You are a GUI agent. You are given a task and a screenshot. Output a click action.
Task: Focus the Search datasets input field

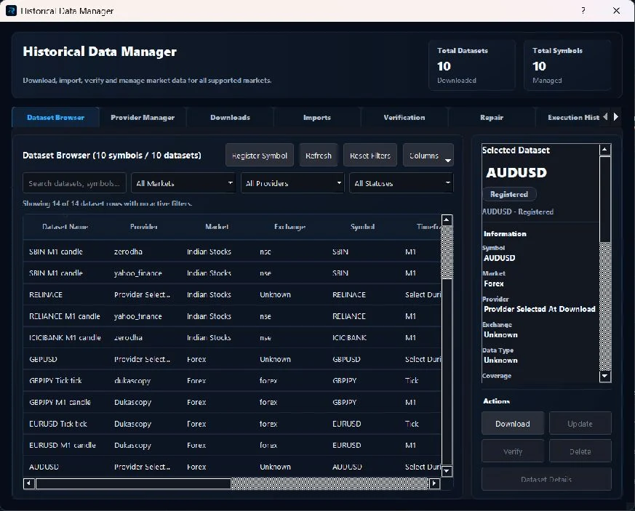(74, 183)
